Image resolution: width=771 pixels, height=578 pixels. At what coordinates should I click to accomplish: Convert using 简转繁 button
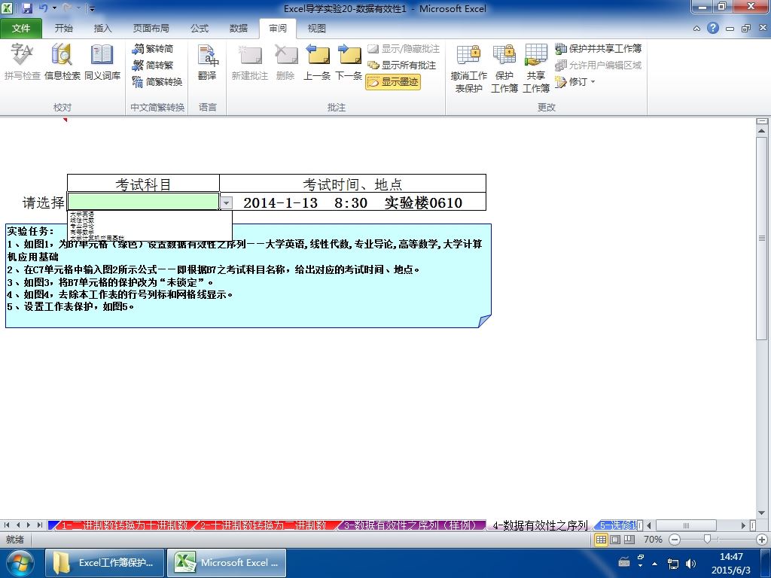tap(153, 65)
